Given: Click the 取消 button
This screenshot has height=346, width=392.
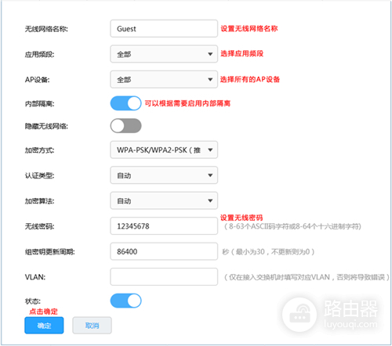Looking at the screenshot, I should tap(92, 326).
